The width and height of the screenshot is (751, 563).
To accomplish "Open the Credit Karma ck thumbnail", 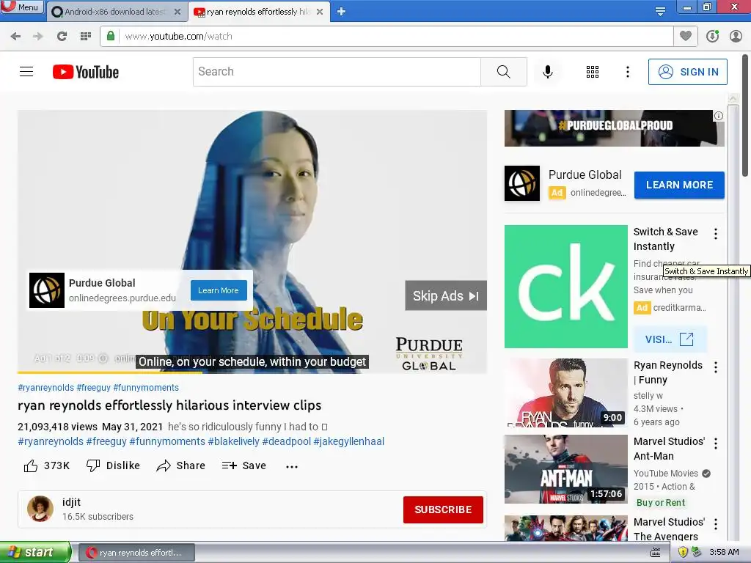I will [x=565, y=287].
